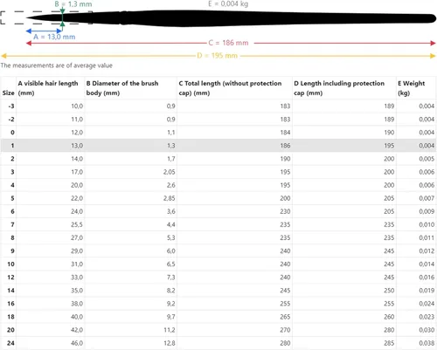
Task: Select the size 1 highlighted row
Action: (218, 146)
